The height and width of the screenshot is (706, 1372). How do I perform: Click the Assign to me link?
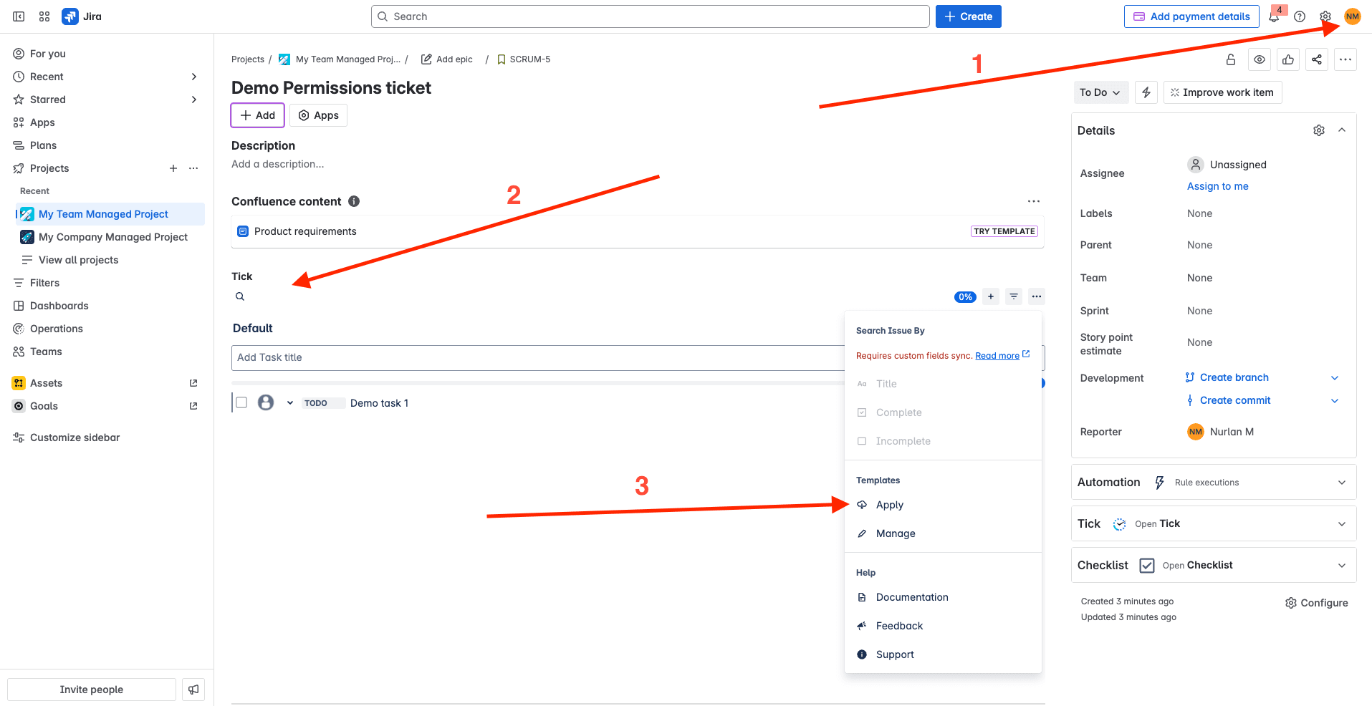coord(1218,186)
